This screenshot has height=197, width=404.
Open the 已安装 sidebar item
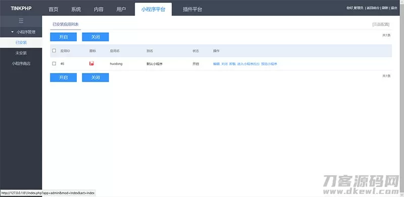[x=21, y=42]
